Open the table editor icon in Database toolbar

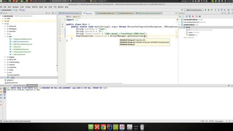pos(197,16)
